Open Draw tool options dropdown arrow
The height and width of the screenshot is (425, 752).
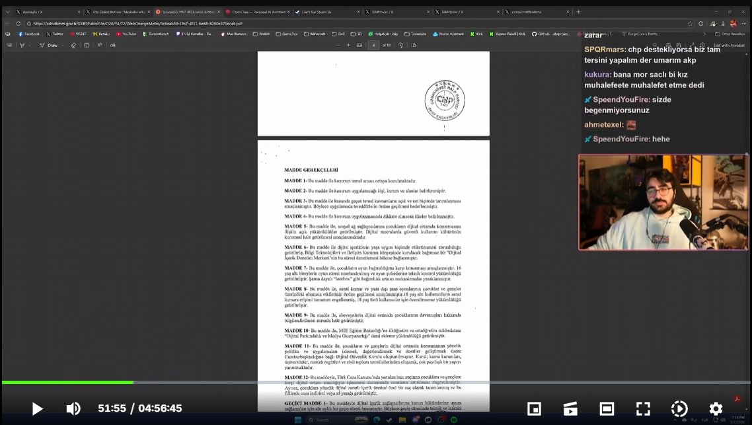click(62, 45)
